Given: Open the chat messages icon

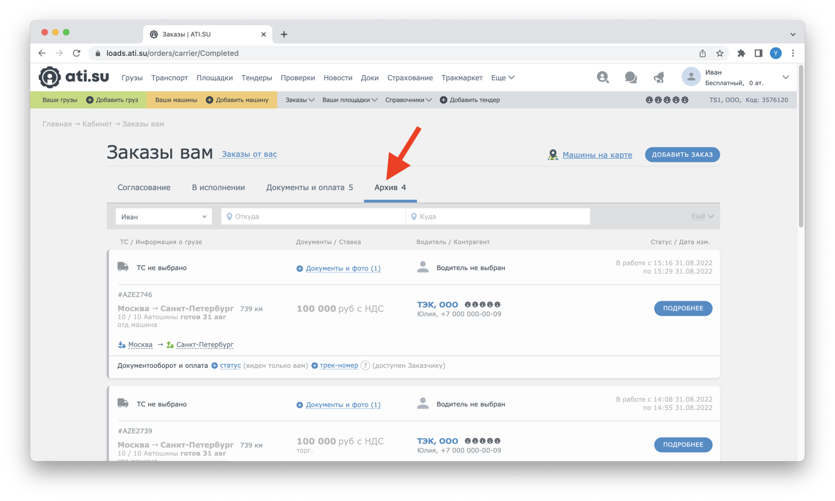Looking at the screenshot, I should click(x=631, y=77).
